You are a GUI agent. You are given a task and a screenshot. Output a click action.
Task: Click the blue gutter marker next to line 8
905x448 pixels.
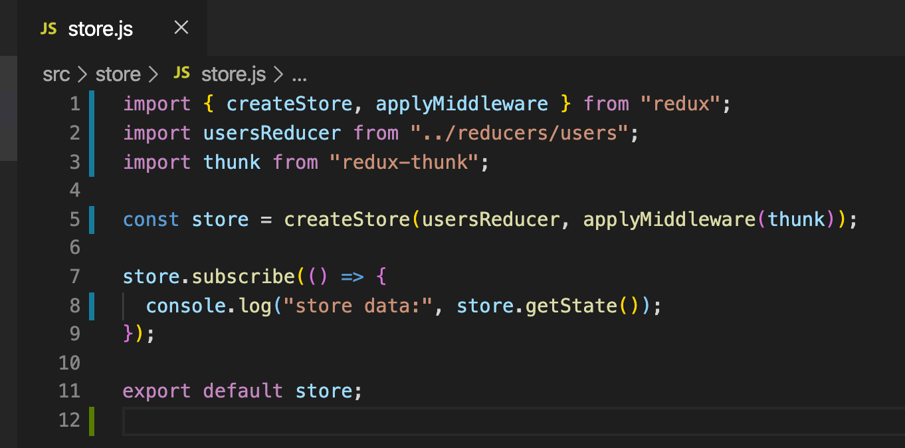[92, 305]
